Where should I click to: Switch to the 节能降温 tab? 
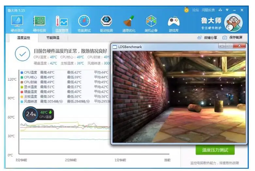coord(53,38)
